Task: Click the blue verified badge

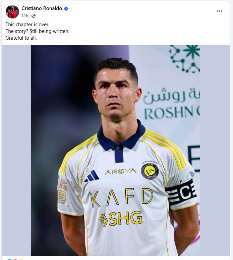Action: 66,9
